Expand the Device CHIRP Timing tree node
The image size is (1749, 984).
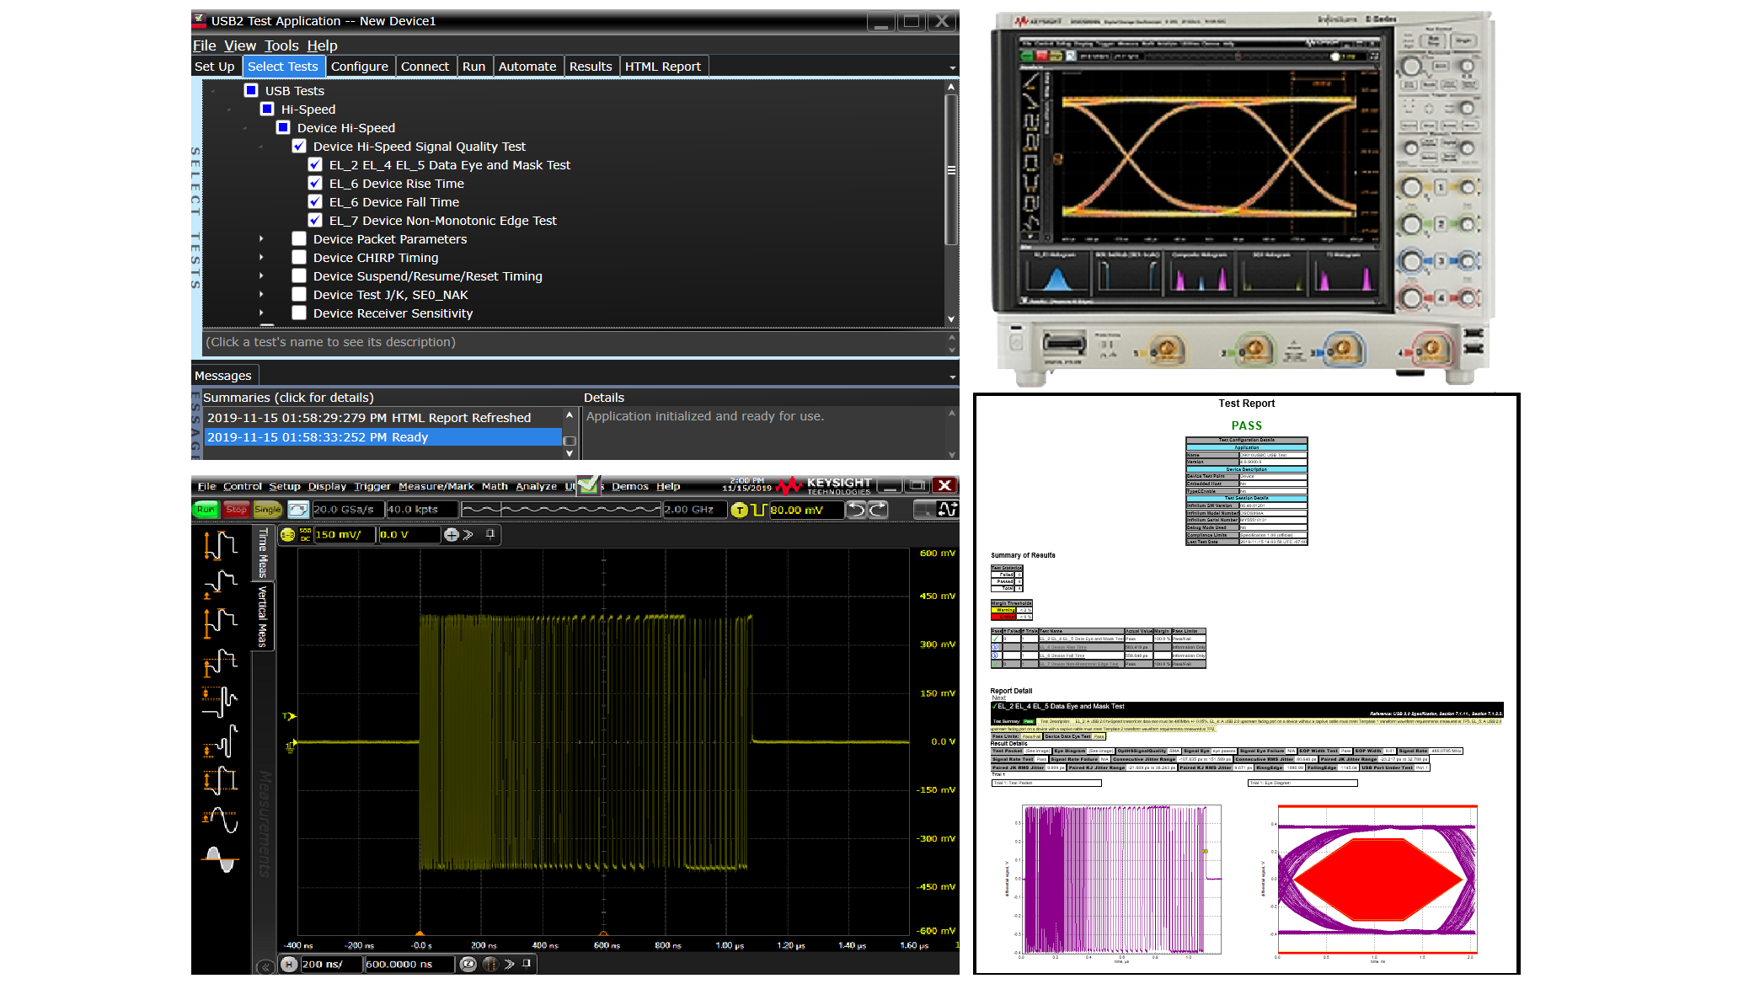tap(261, 258)
